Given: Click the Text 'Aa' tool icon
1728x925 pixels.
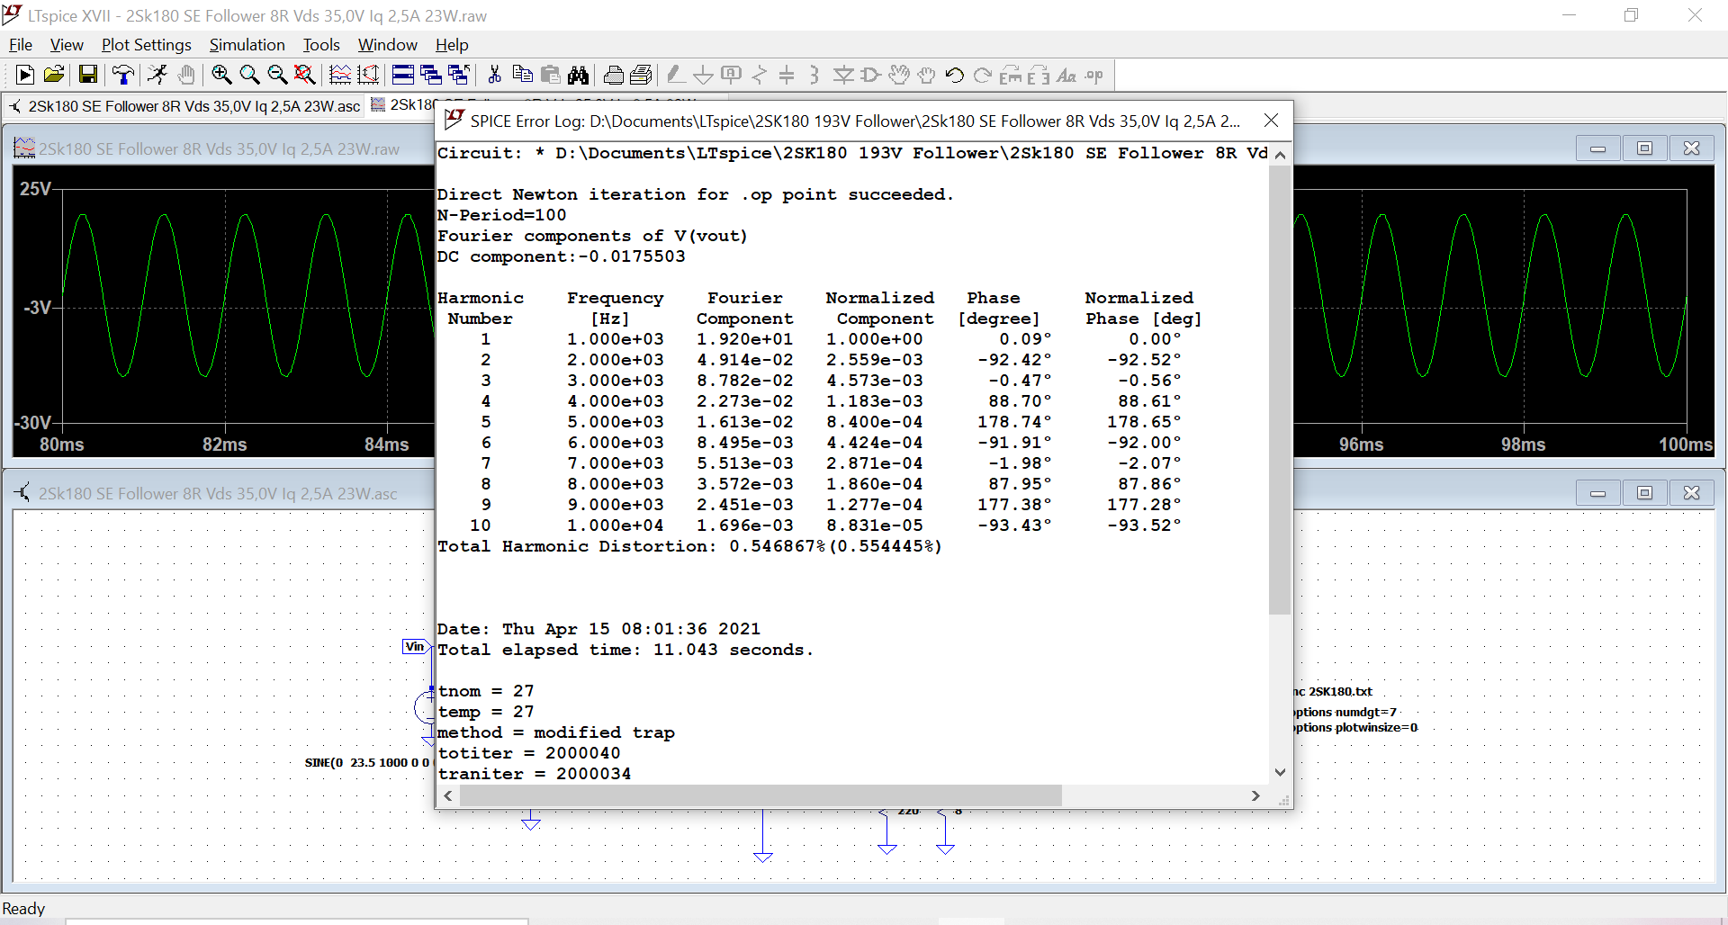Looking at the screenshot, I should [1066, 76].
